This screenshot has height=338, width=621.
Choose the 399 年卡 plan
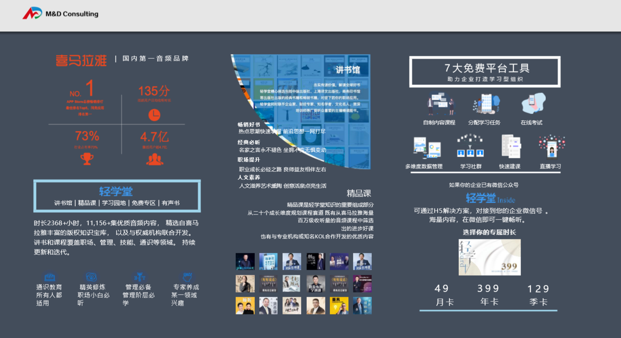tap(489, 295)
